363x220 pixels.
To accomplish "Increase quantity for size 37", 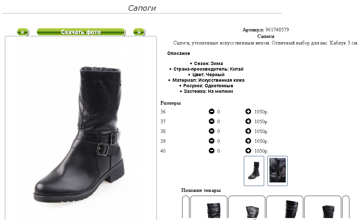I will tap(248, 121).
